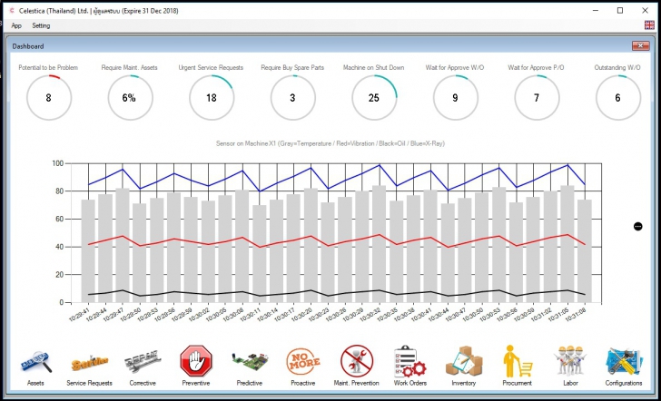Click the 'Outstanding W/O' label
This screenshot has height=401, width=661.
point(617,67)
